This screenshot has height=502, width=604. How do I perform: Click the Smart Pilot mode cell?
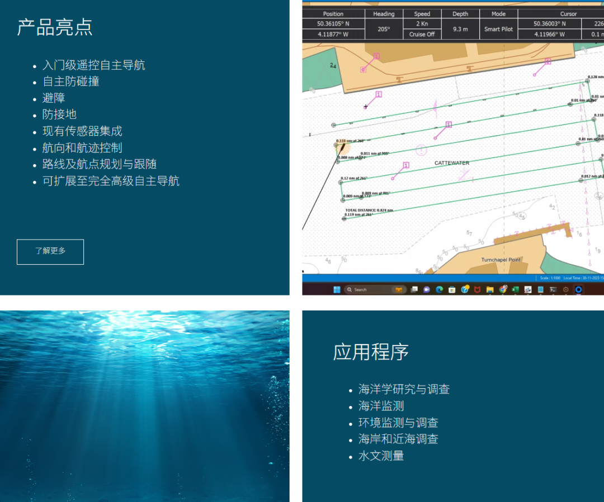pos(498,29)
